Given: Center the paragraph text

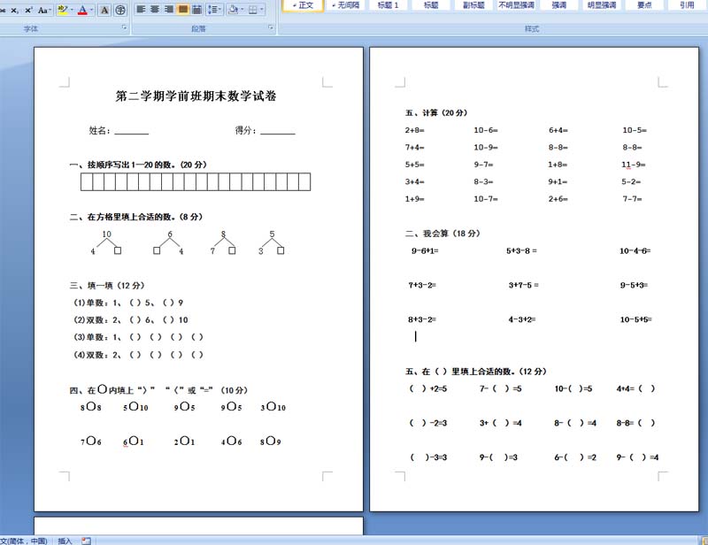Looking at the screenshot, I should click(155, 9).
